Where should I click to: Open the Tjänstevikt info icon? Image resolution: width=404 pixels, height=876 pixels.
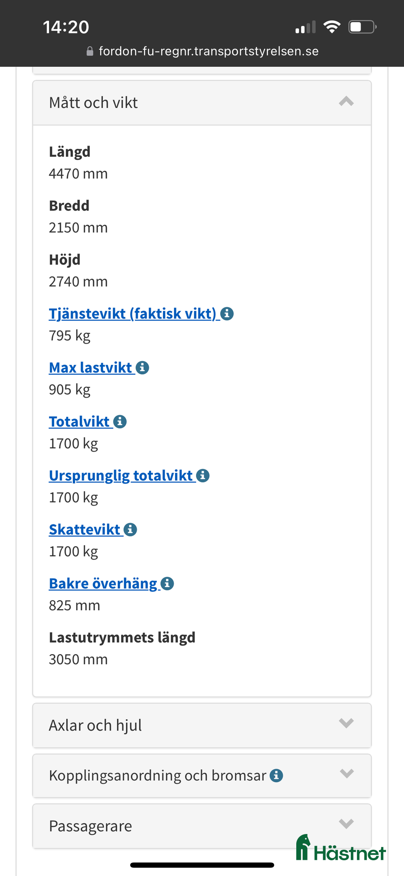click(x=227, y=314)
